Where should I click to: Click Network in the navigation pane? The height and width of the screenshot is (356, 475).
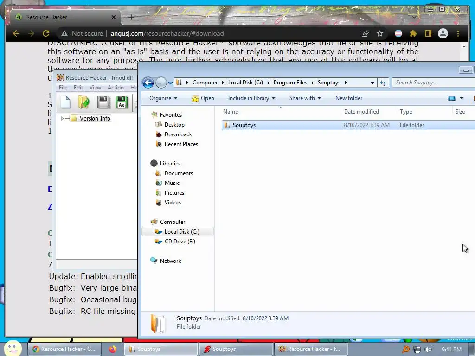(x=170, y=261)
